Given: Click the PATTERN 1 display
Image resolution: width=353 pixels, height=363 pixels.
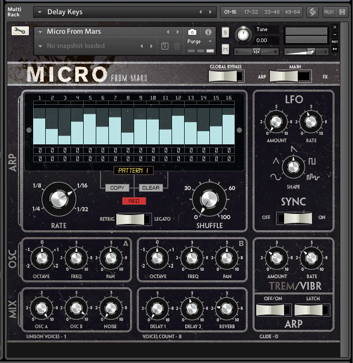Looking at the screenshot, I should click(x=134, y=171).
